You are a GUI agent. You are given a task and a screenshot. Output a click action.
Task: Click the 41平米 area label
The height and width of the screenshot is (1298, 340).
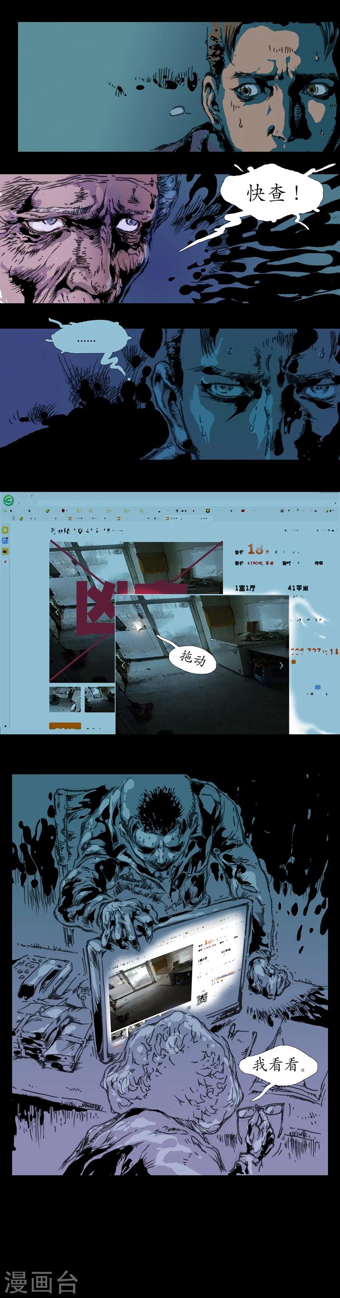click(x=298, y=588)
